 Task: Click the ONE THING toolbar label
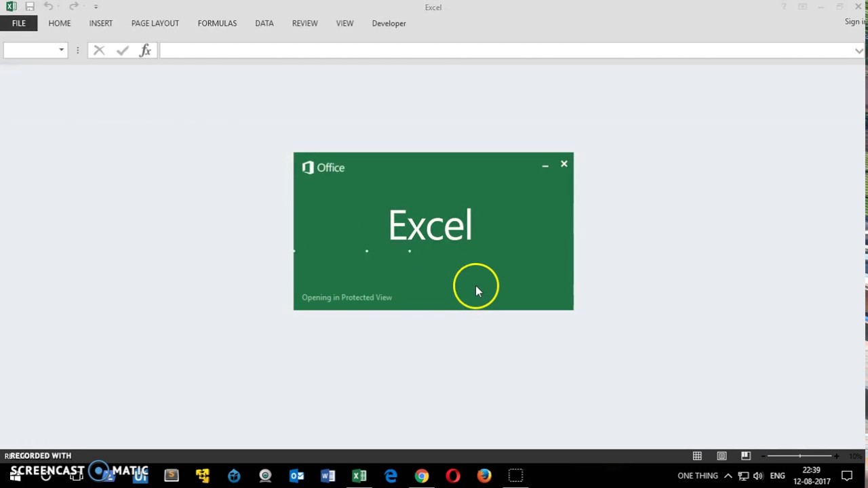coord(698,476)
